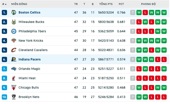The image size is (170, 104).
Task: Open the Orlando Magic logo
Action: click(14, 69)
